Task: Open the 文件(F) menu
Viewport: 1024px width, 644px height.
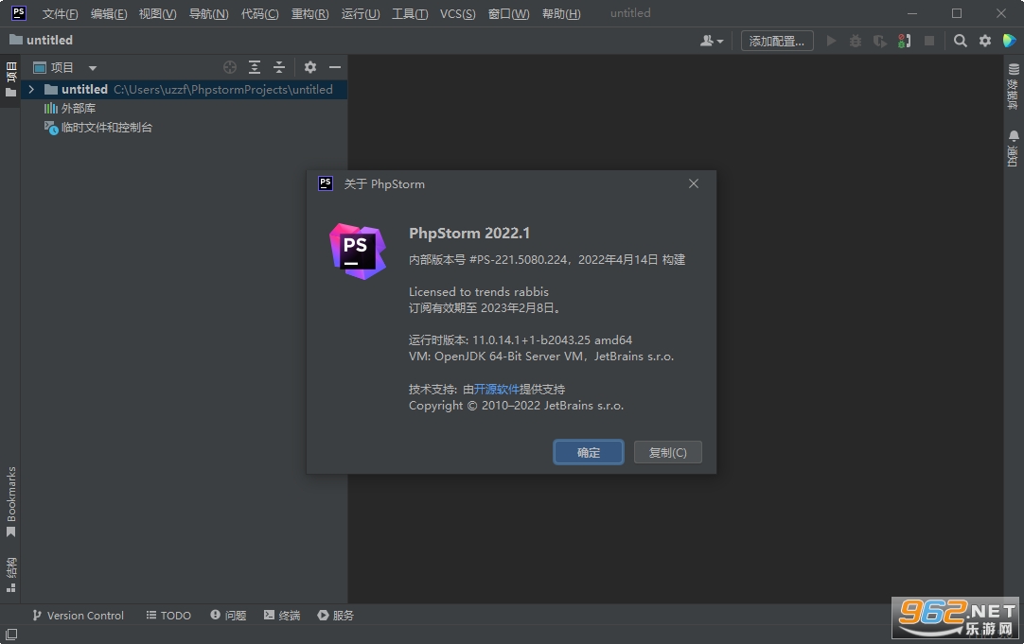Action: (x=60, y=13)
